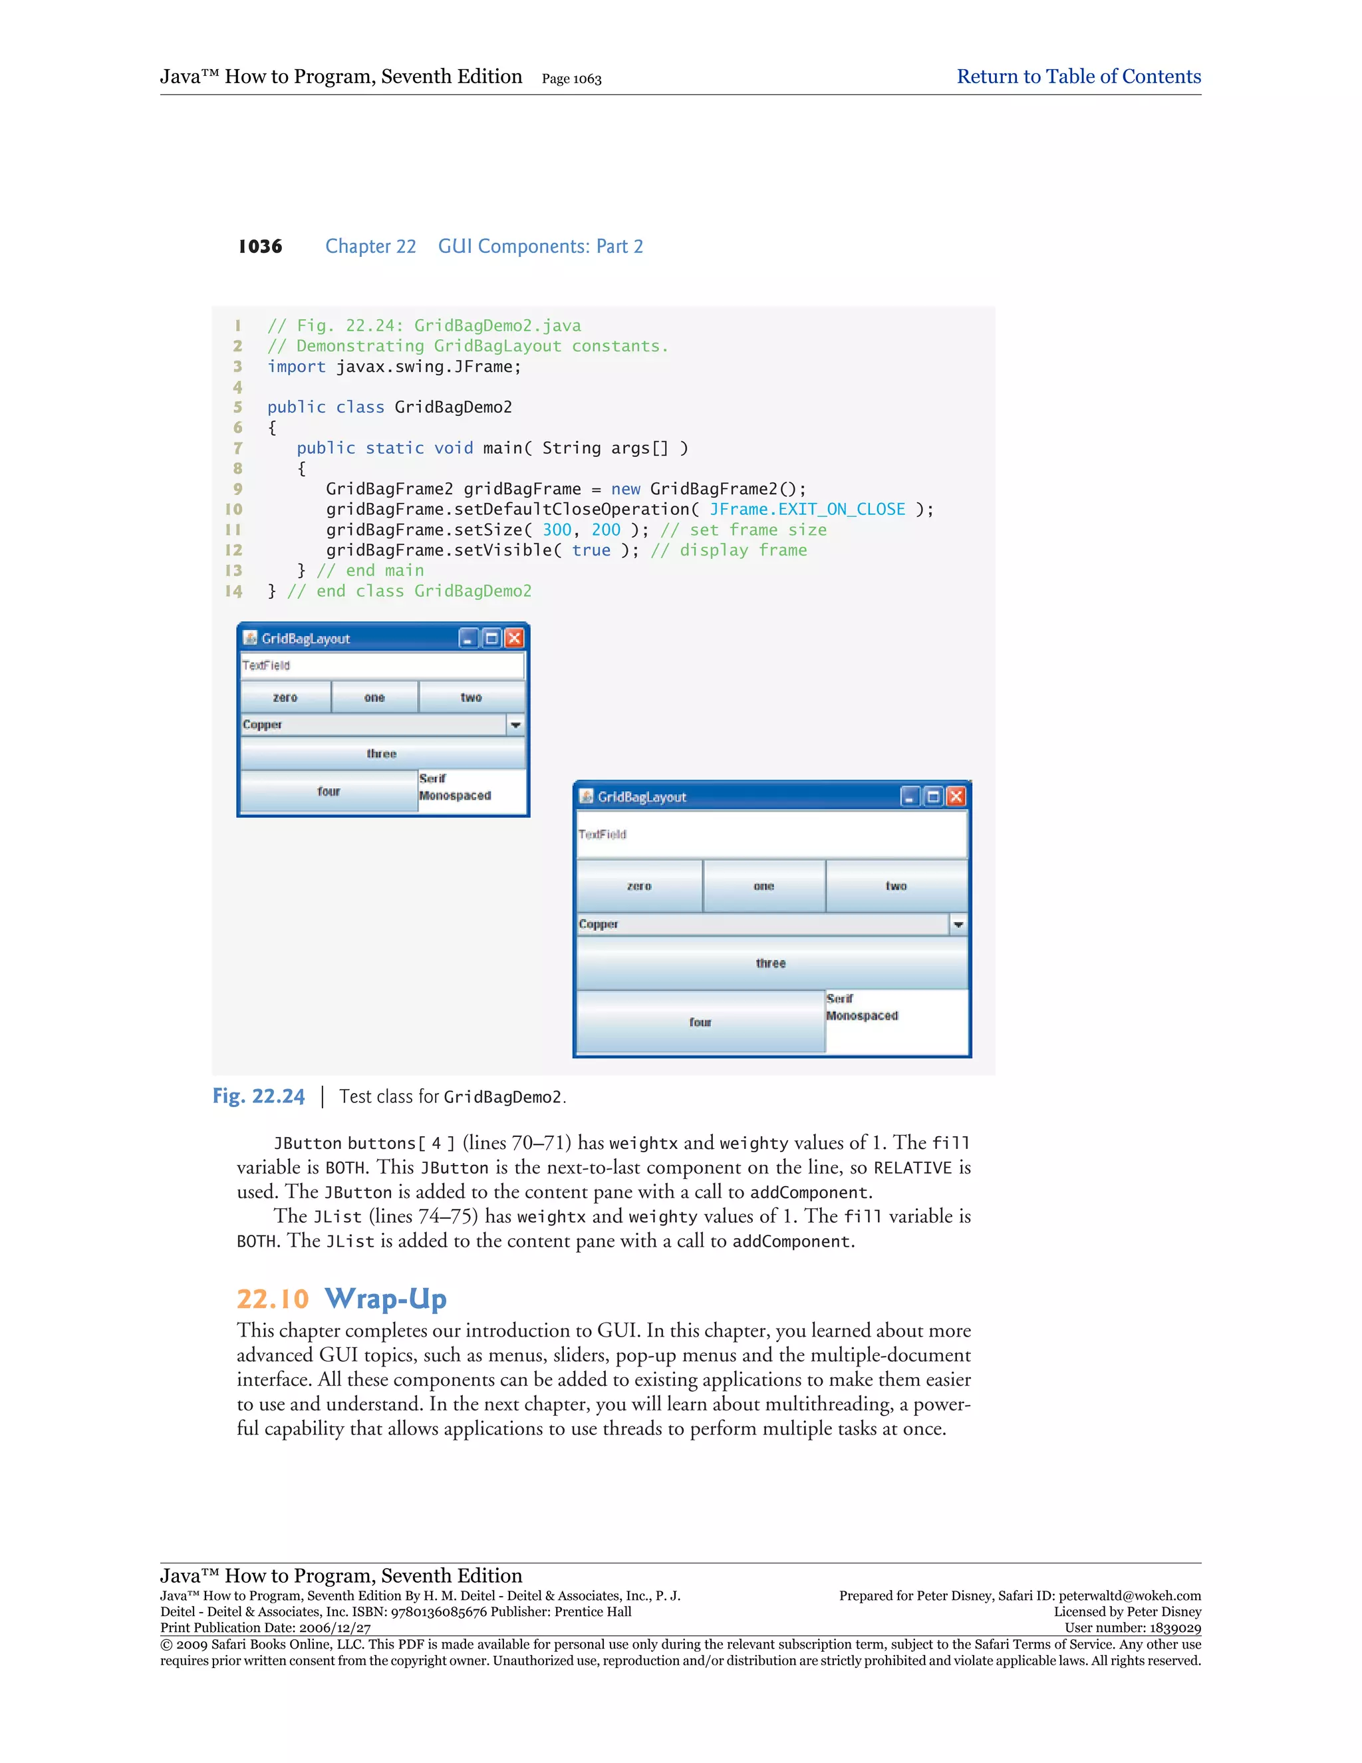This screenshot has width=1362, height=1763.
Task: Click the TextField input in large window
Action: tap(771, 834)
